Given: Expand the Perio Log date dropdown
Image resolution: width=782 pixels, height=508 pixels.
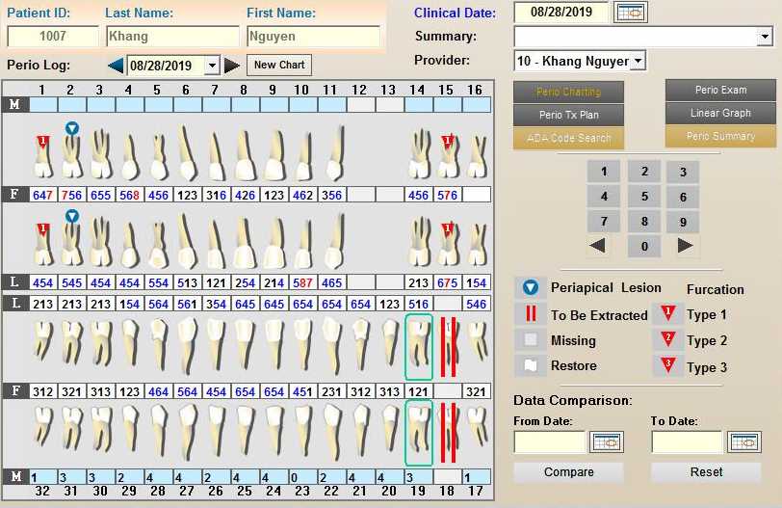Looking at the screenshot, I should [x=212, y=66].
